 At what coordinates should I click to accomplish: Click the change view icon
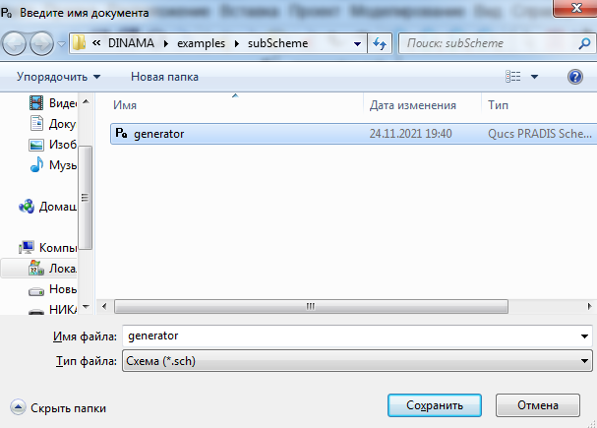(512, 77)
